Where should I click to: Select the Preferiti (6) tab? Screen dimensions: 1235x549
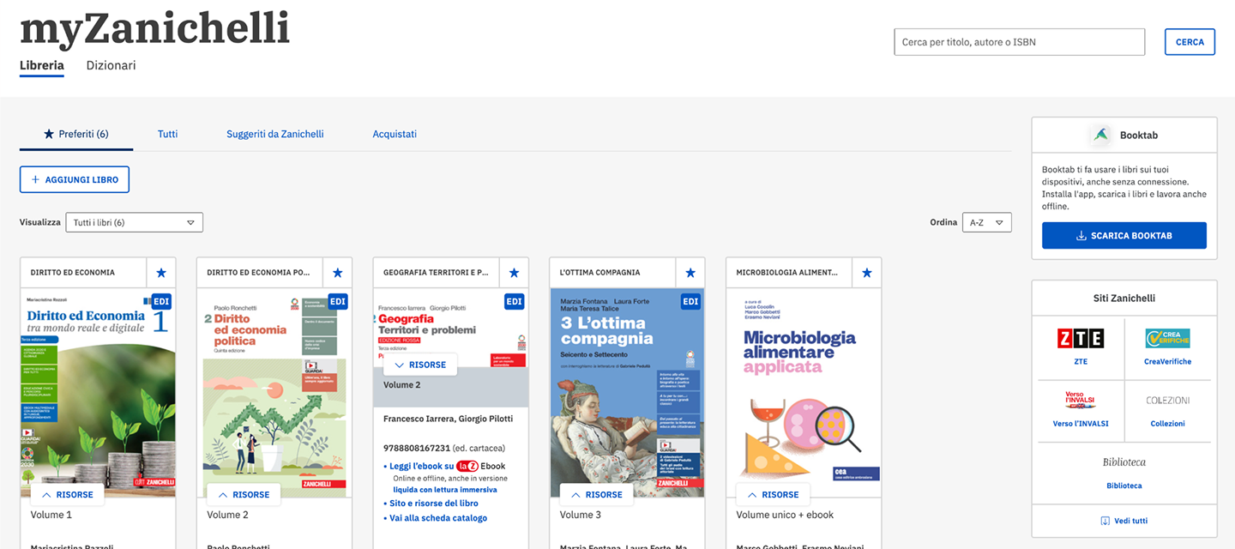click(76, 134)
